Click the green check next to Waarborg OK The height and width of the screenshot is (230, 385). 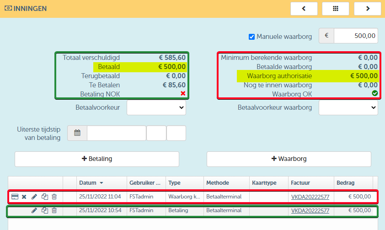tap(374, 93)
